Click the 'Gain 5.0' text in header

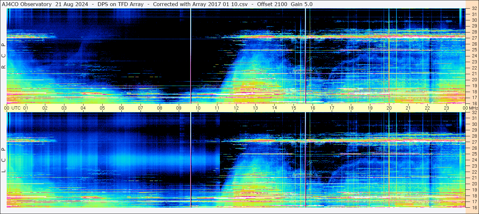301,4
